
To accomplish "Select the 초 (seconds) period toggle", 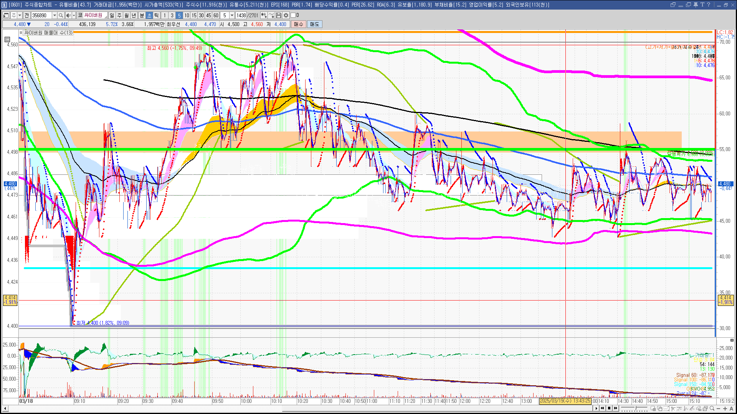I will (149, 15).
